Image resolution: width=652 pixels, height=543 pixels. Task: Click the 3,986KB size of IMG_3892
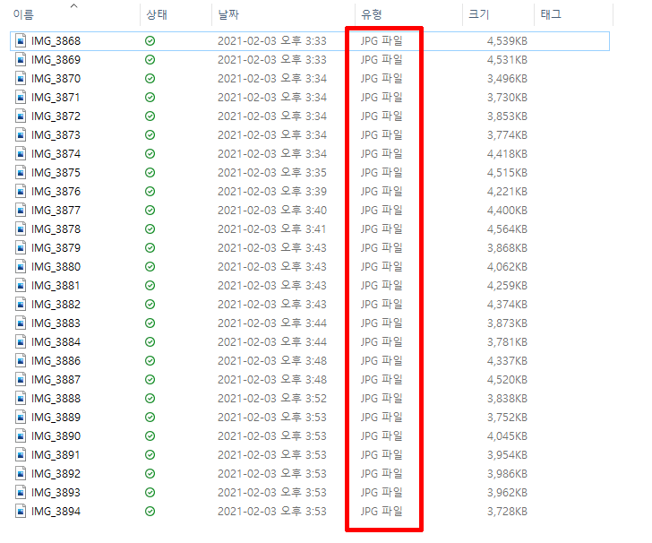507,473
